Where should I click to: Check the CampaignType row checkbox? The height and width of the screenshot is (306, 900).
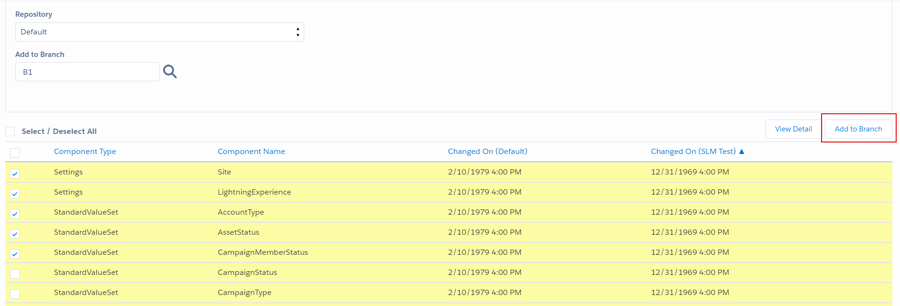pyautogui.click(x=15, y=294)
